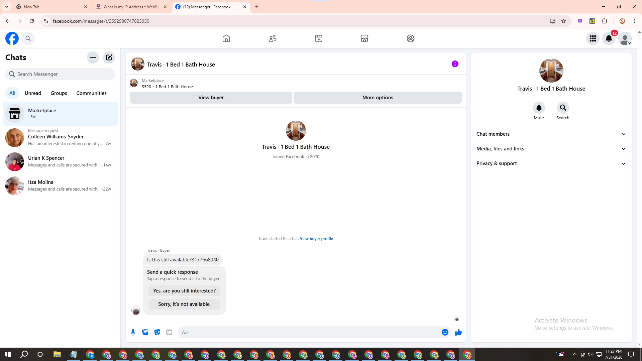
Task: Open the emoji picker smiley icon
Action: click(445, 332)
